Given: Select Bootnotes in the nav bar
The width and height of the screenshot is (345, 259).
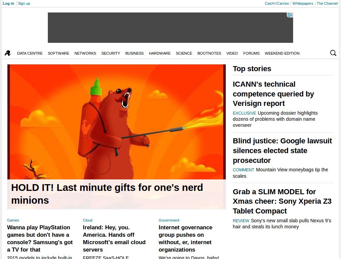Looking at the screenshot, I should tap(209, 53).
